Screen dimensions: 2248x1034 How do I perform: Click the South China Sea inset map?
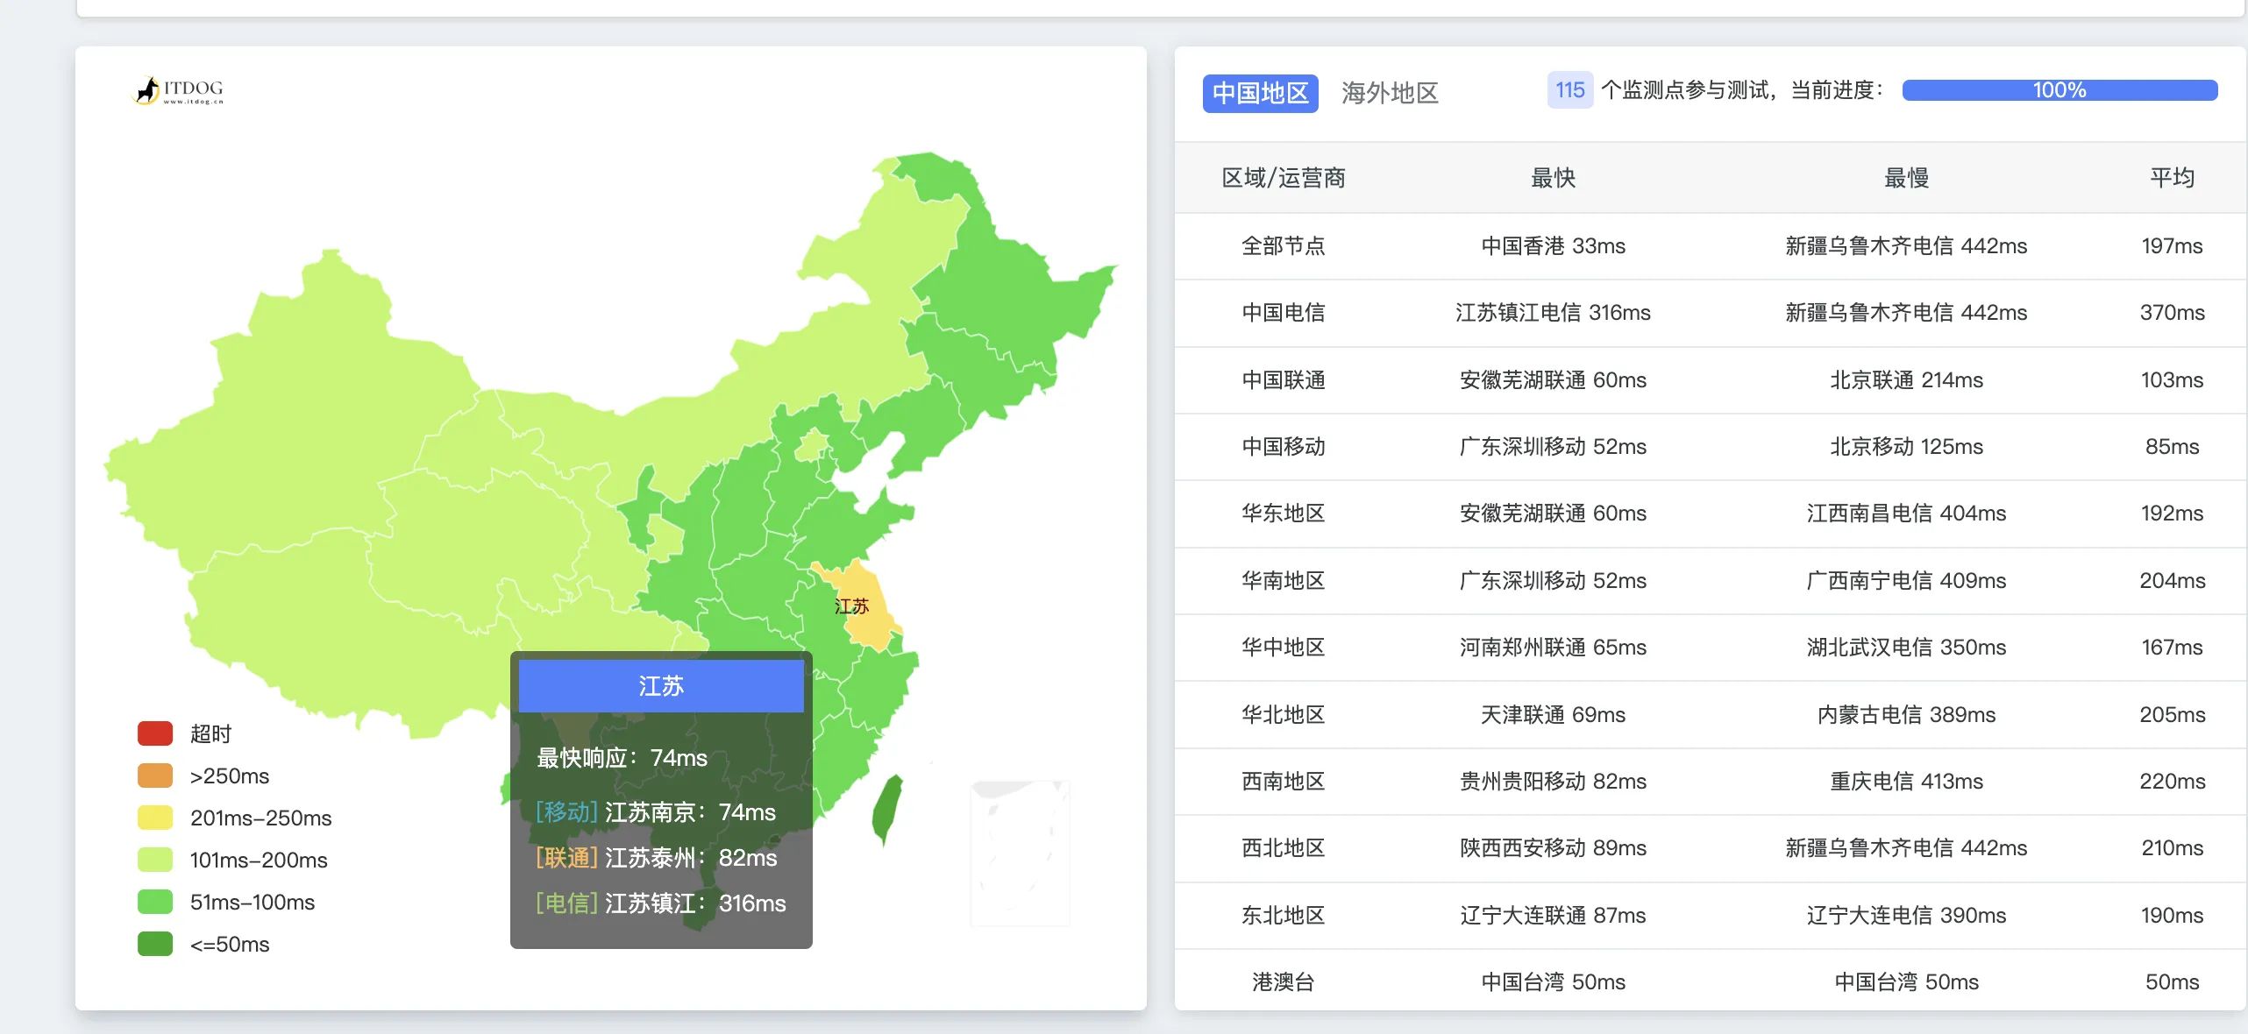[1021, 852]
